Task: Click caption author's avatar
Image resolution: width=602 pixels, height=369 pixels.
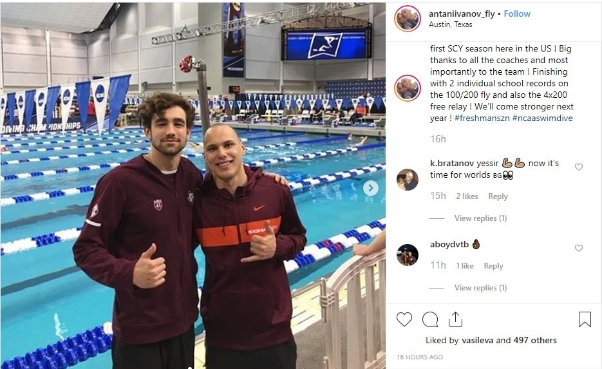Action: click(x=408, y=88)
